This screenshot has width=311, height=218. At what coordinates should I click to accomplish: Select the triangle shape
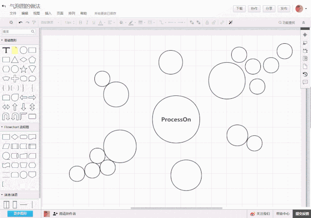[x=15, y=60]
